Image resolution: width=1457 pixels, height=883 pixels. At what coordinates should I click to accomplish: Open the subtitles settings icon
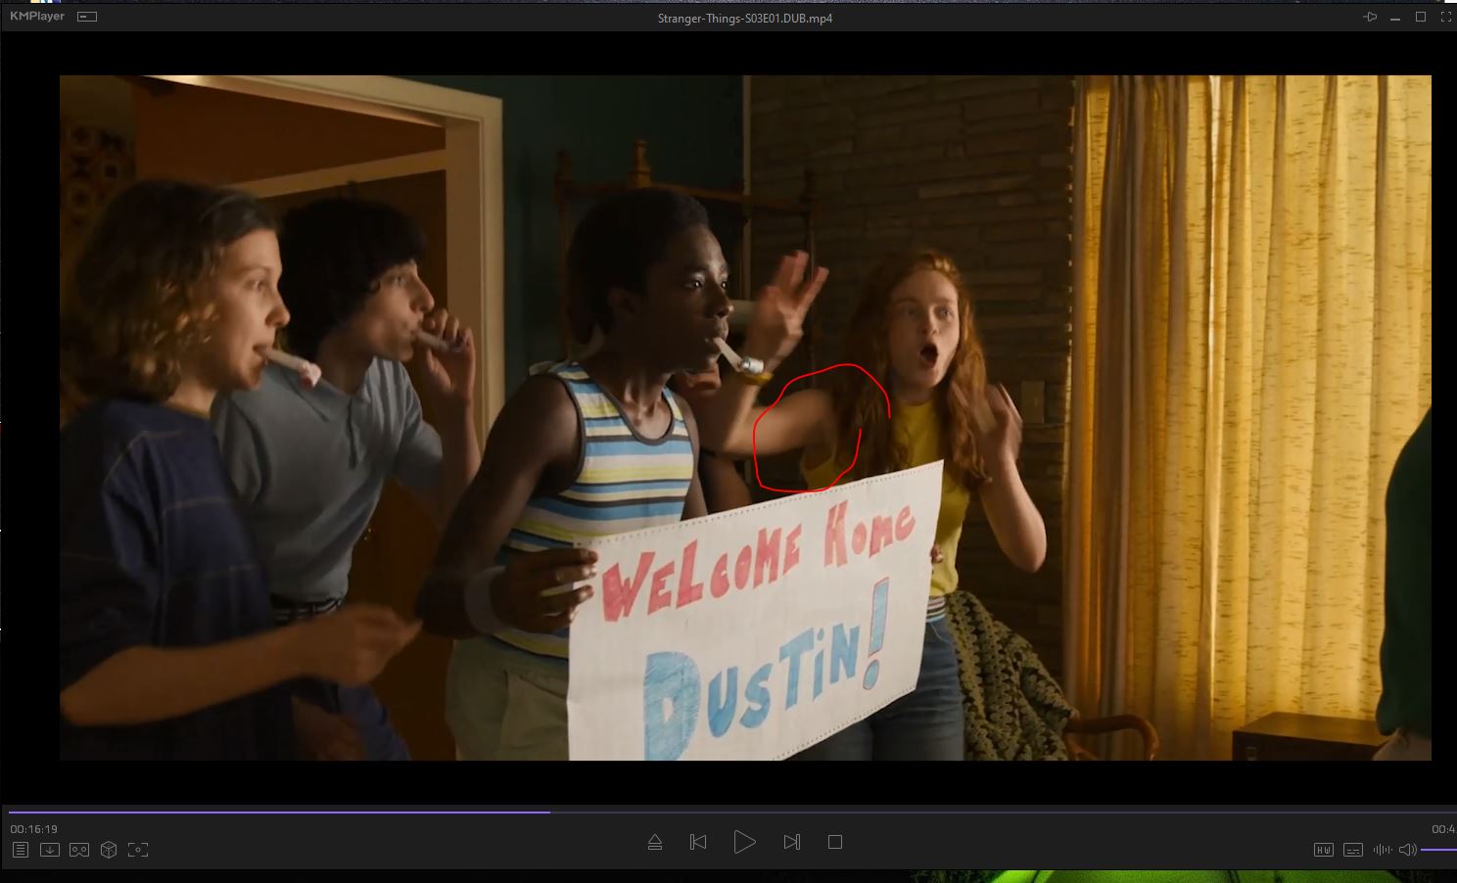[1353, 850]
